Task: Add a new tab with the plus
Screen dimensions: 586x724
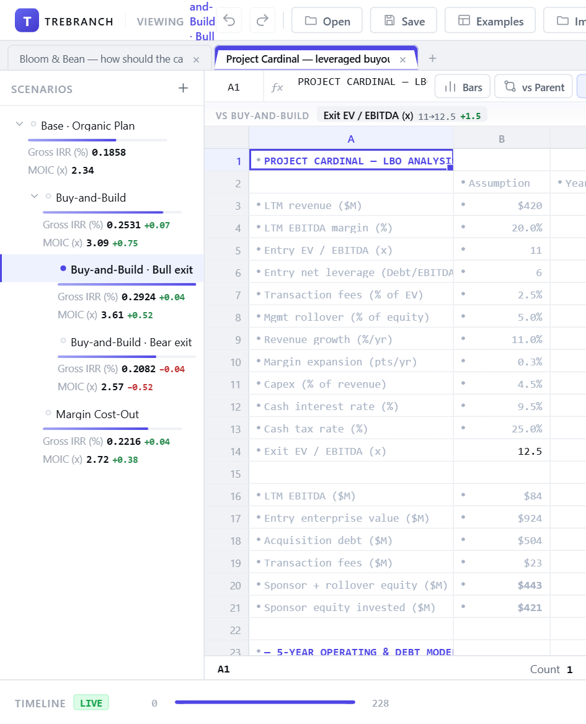Action: point(432,58)
